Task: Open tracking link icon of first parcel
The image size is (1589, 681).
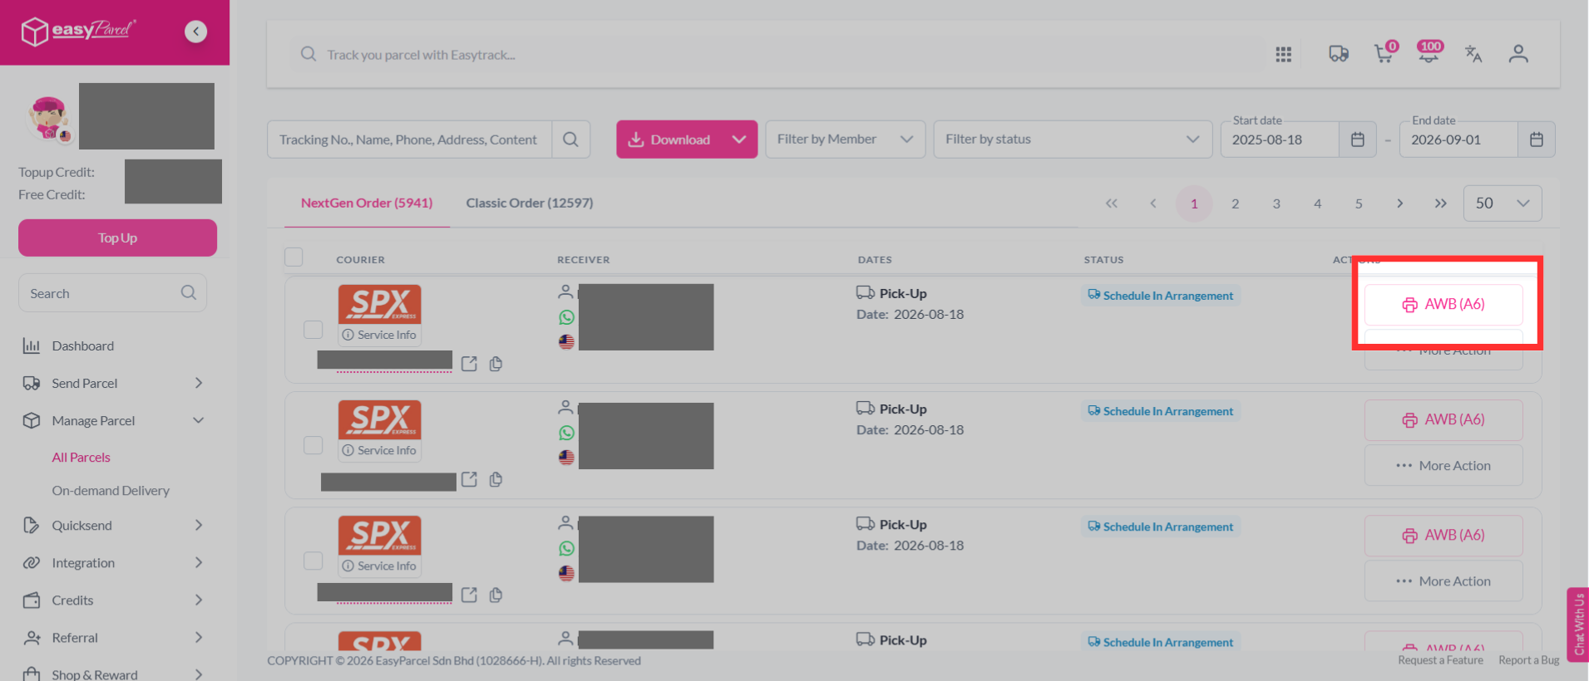Action: [x=469, y=364]
